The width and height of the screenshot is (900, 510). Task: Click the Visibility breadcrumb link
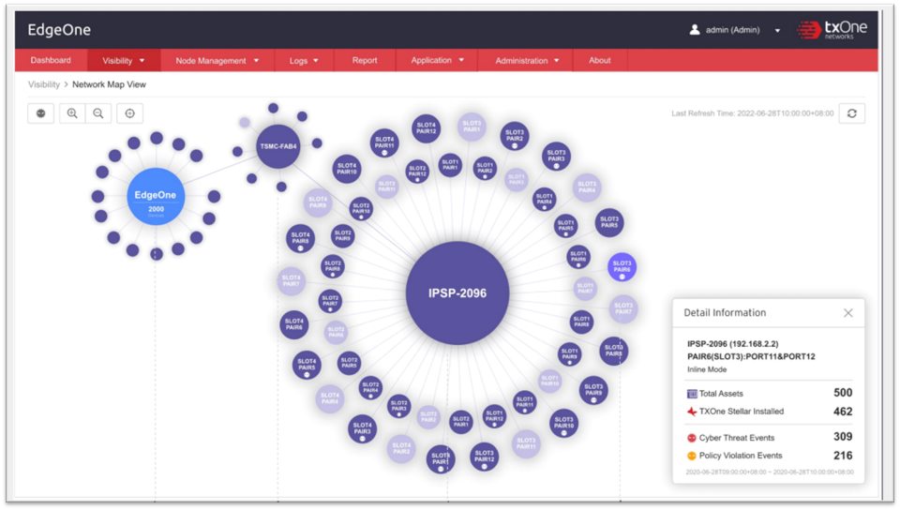click(44, 84)
